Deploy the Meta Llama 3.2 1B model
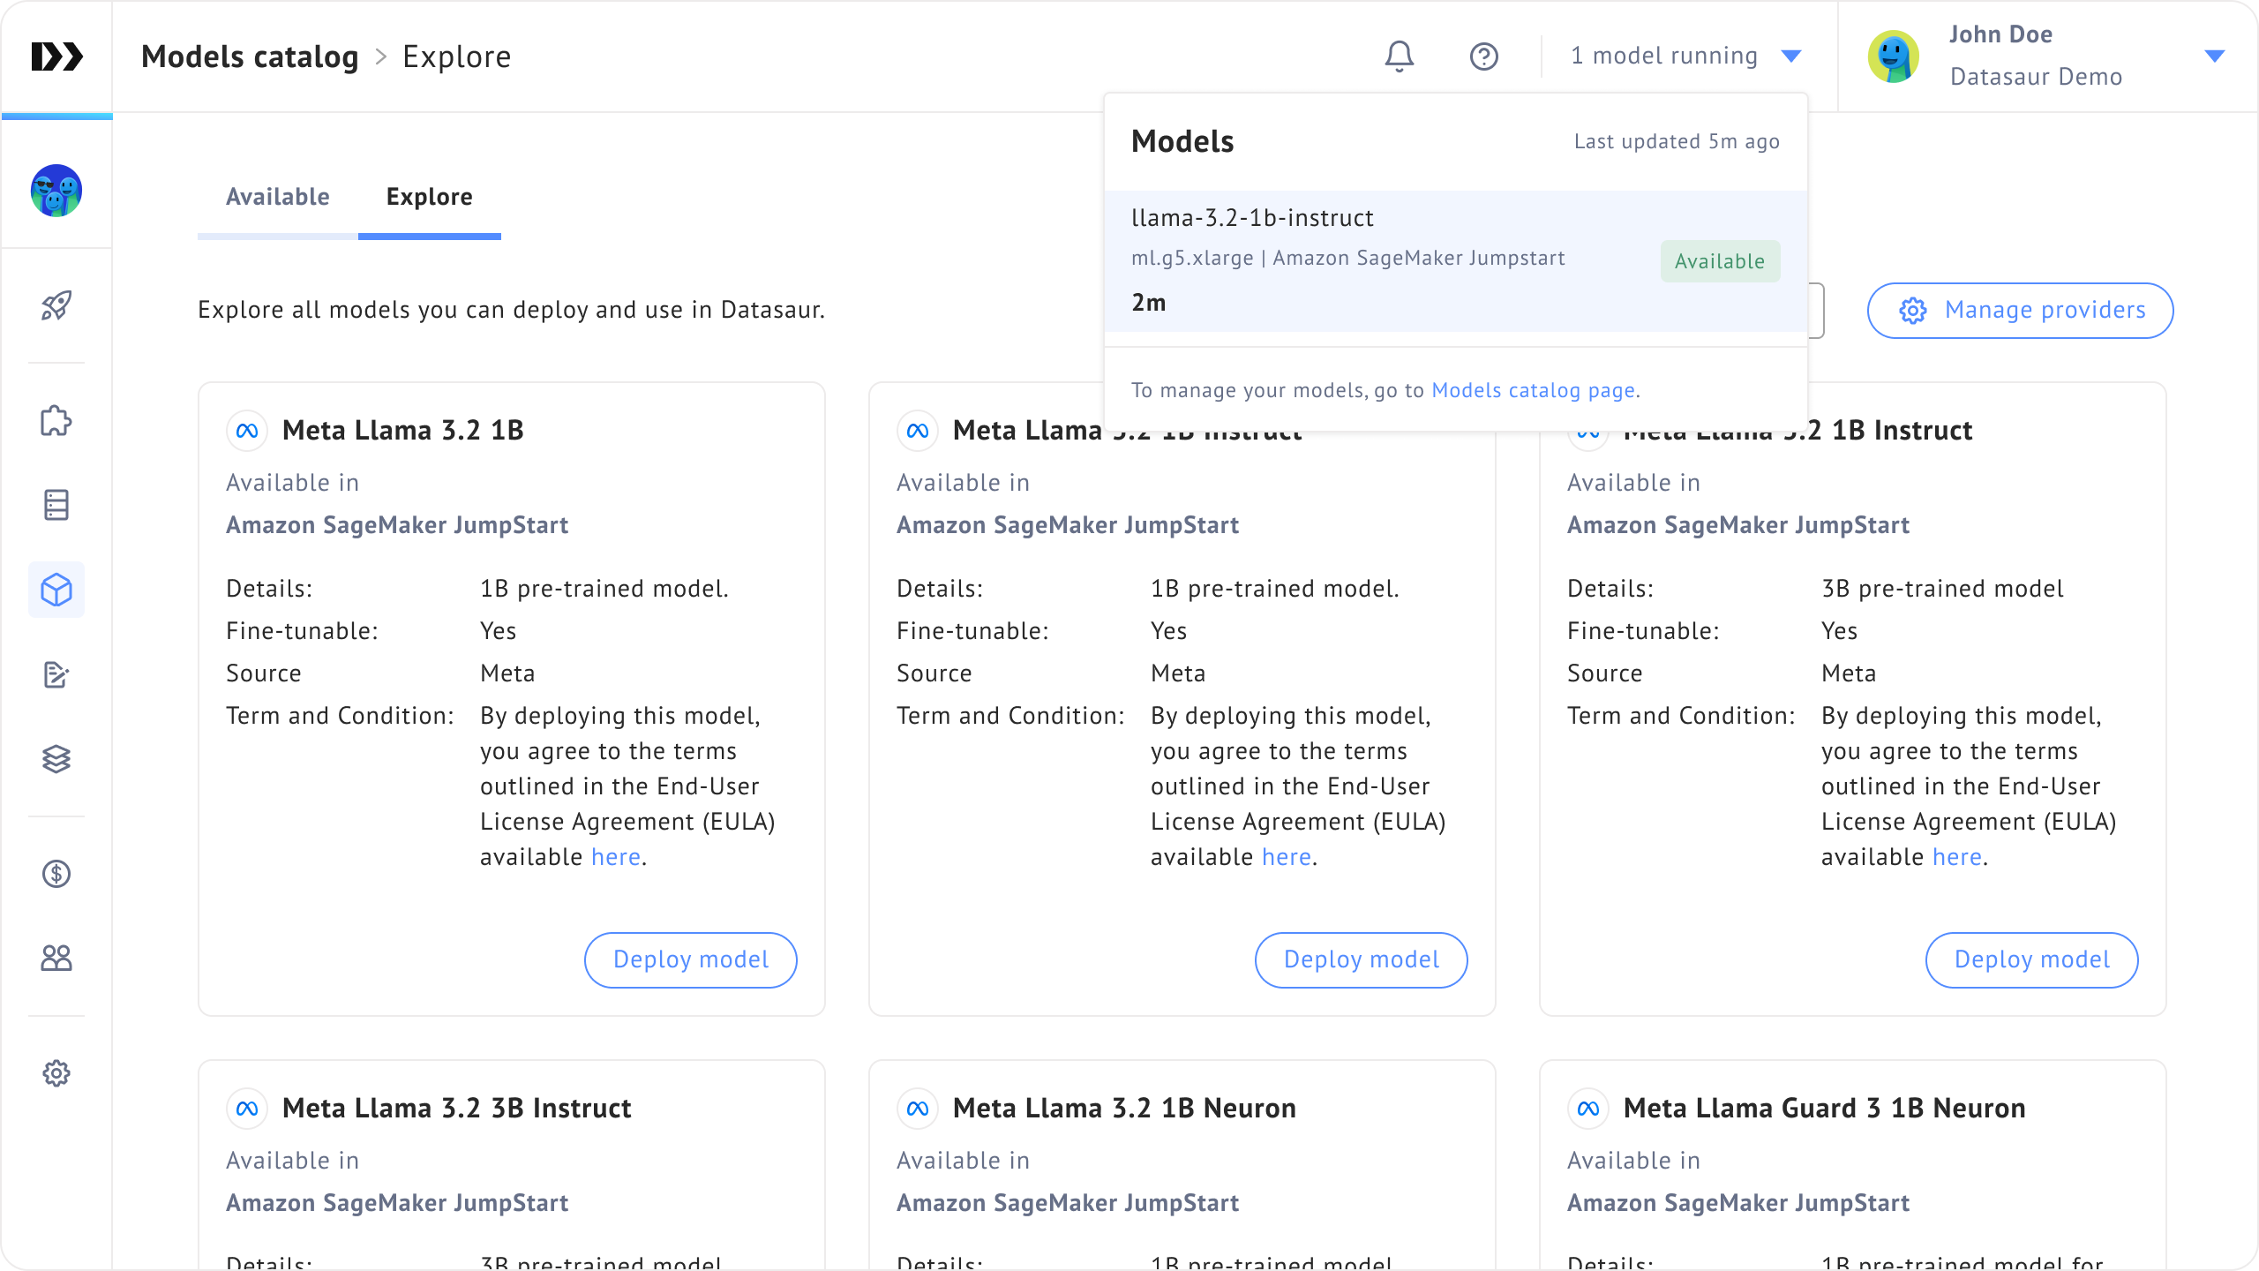This screenshot has height=1271, width=2259. click(690, 959)
